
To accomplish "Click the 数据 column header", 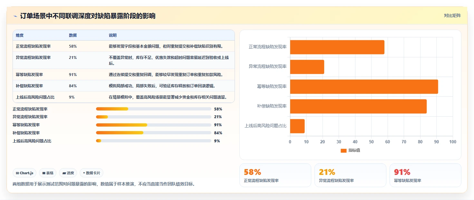I will [73, 35].
